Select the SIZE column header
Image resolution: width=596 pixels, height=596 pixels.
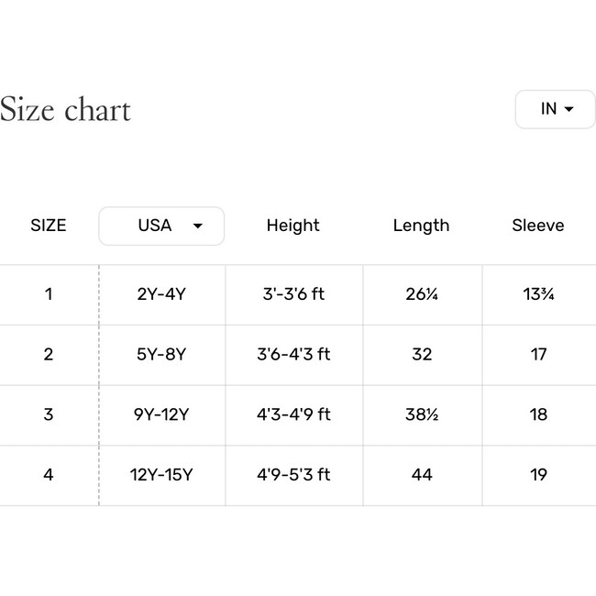49,226
